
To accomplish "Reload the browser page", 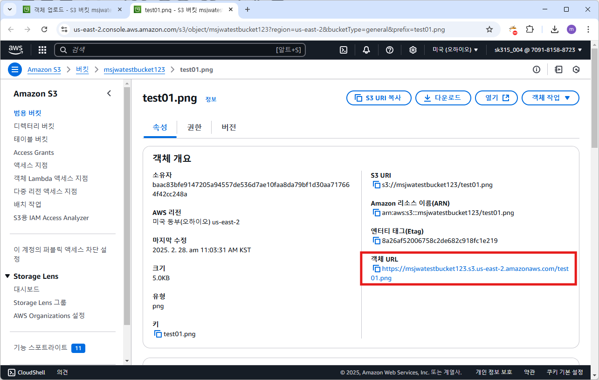I will pos(44,29).
